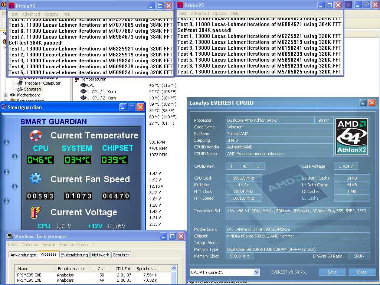Open Options menu in right Prime95 window
This screenshot has height=285, width=380.
pos(220,13)
